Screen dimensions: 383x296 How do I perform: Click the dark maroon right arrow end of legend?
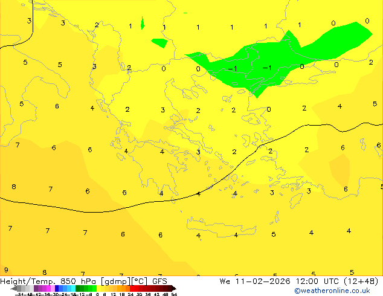tap(174, 289)
